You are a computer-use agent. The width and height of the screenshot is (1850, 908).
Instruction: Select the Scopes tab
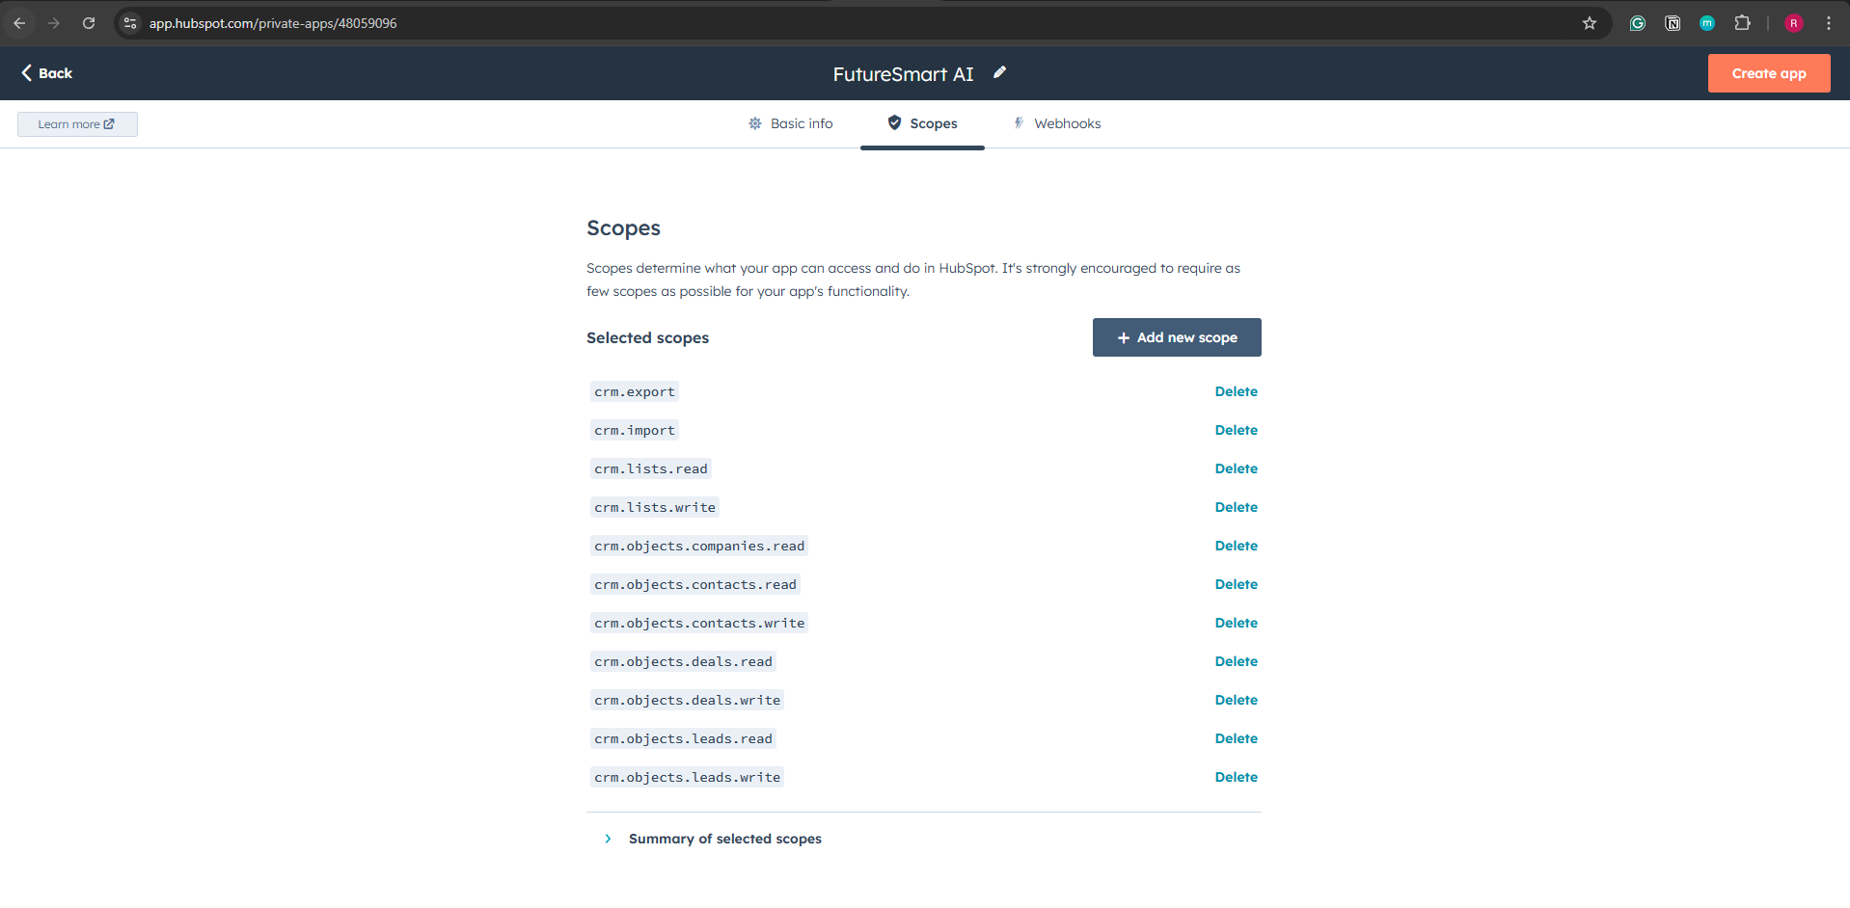click(x=922, y=123)
